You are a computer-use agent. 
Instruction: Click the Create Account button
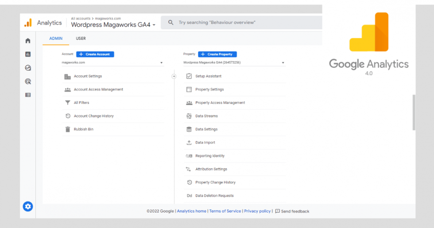click(x=95, y=54)
